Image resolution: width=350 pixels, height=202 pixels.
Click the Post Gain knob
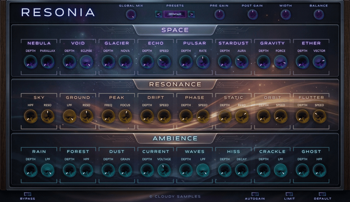tap(253, 14)
